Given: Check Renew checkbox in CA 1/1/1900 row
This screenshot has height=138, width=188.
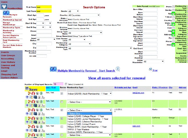Looking at the screenshot, I should click(x=62, y=102).
